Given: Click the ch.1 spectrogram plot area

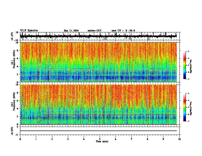Looking at the screenshot, I should tap(98, 62).
